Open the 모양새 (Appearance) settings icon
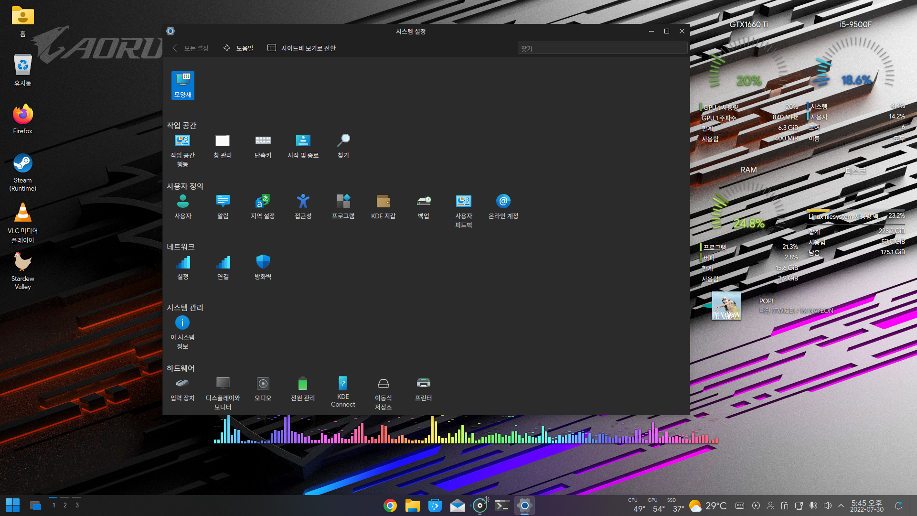 (182, 85)
